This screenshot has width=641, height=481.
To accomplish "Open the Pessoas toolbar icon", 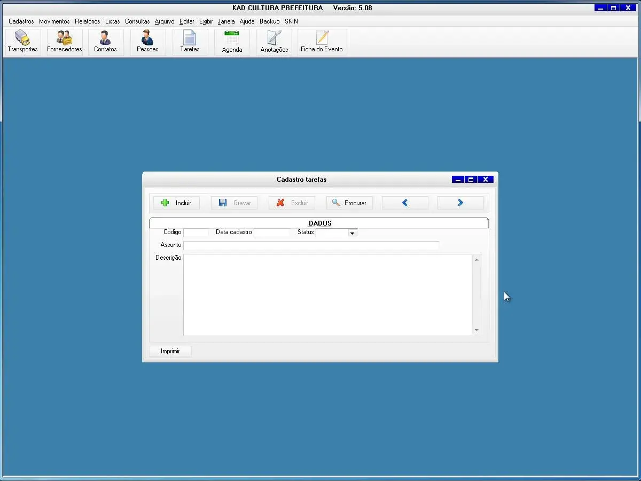I will point(147,42).
